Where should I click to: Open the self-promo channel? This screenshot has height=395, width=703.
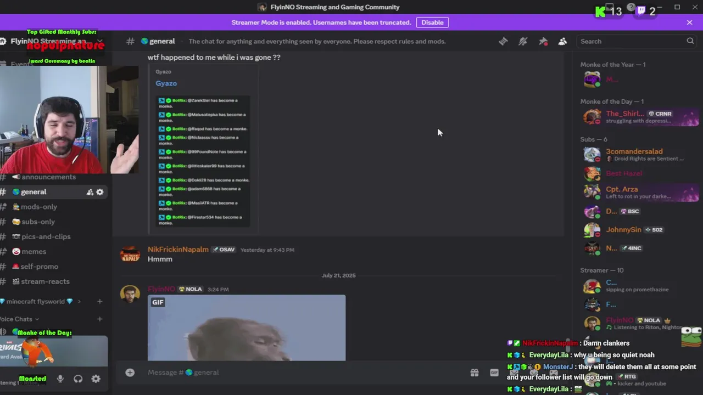[x=39, y=266]
